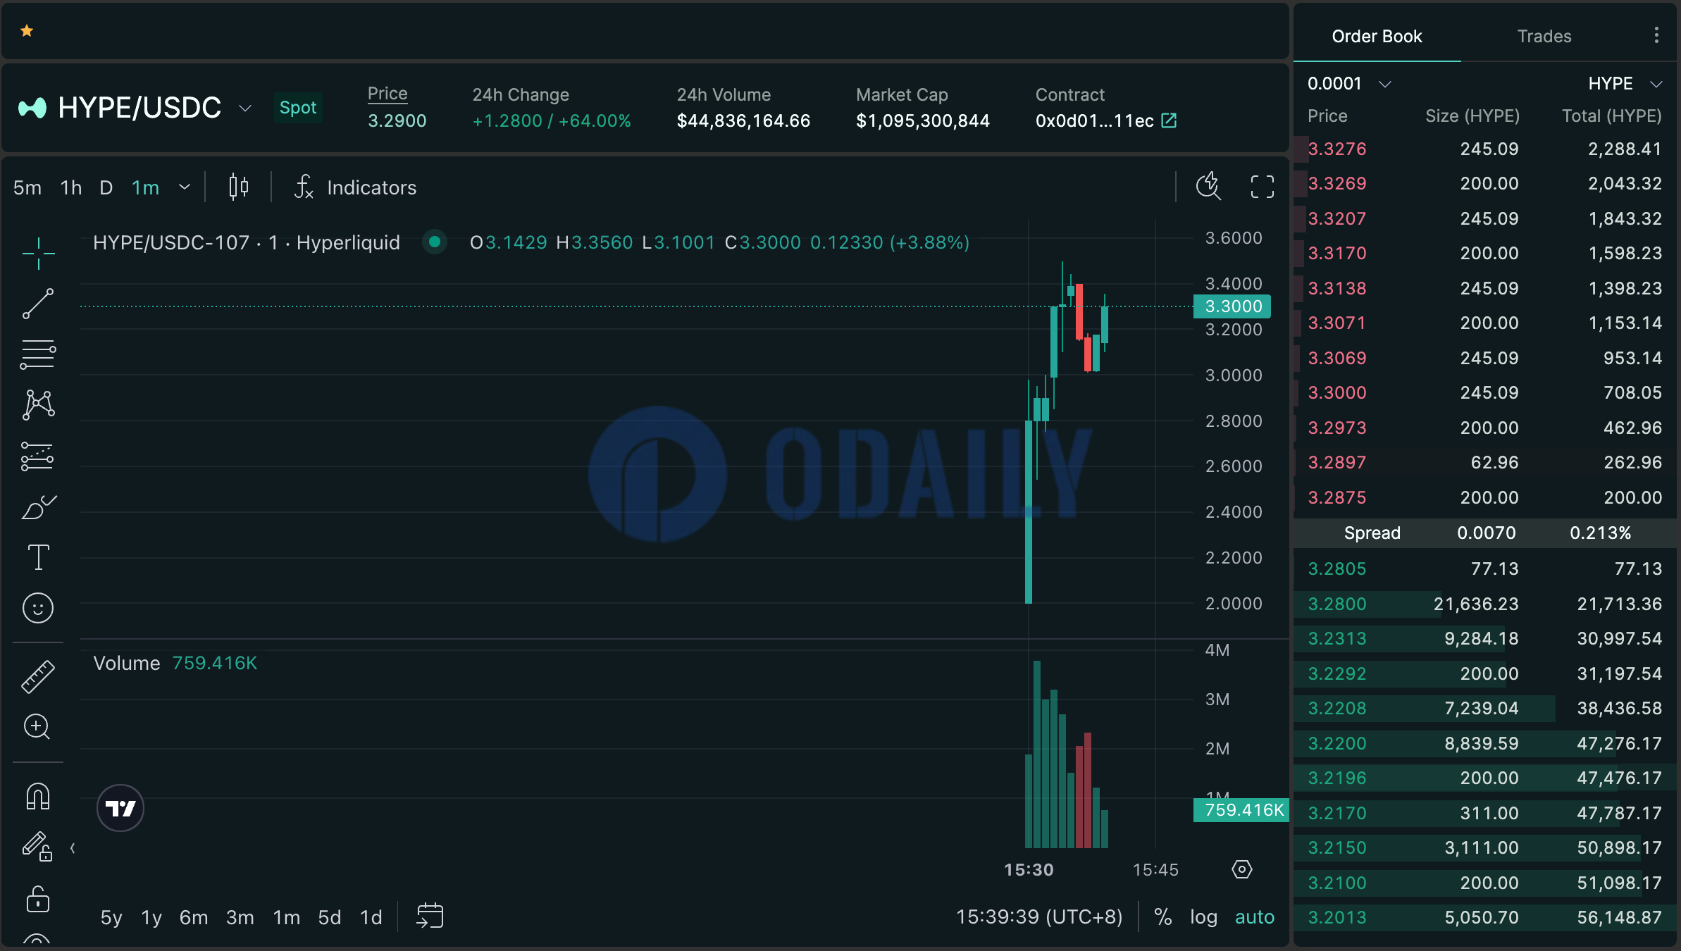The image size is (1681, 951).
Task: Open the 0.0001 price grouping dropdown
Action: (x=1350, y=84)
